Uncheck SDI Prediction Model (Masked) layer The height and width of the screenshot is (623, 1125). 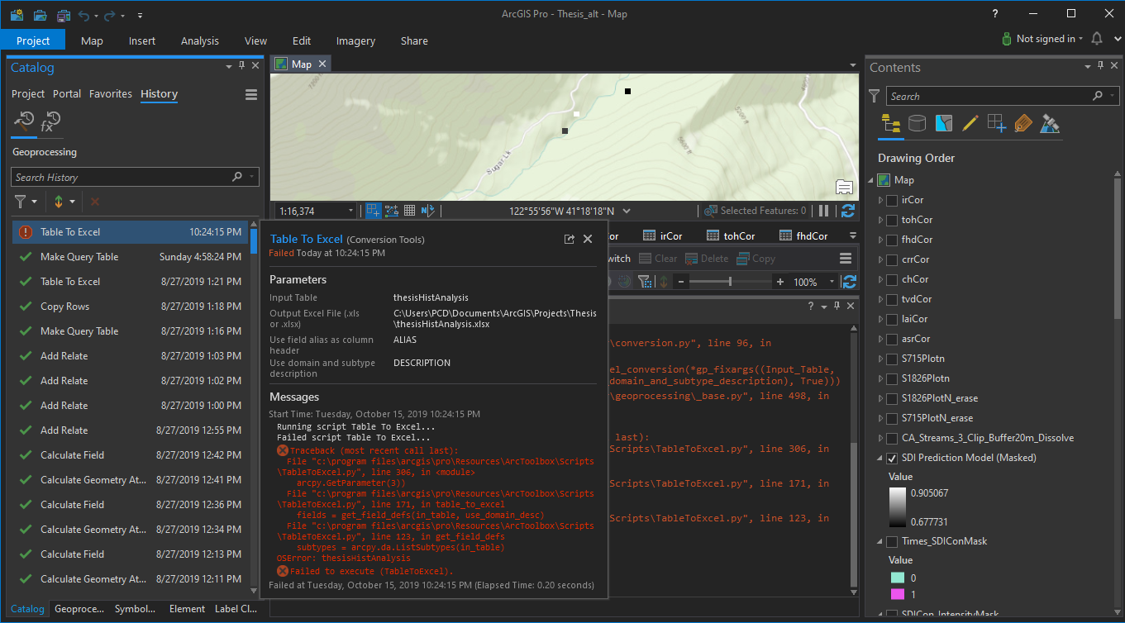pos(892,458)
